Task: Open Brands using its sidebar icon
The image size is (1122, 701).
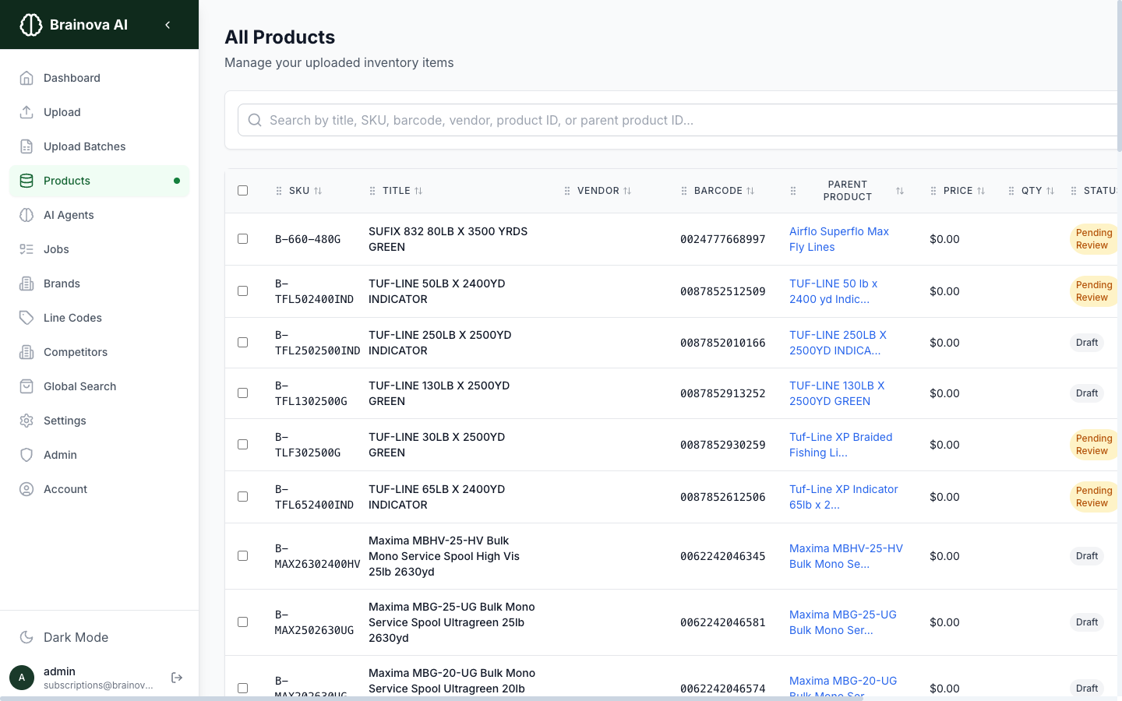Action: [x=26, y=284]
